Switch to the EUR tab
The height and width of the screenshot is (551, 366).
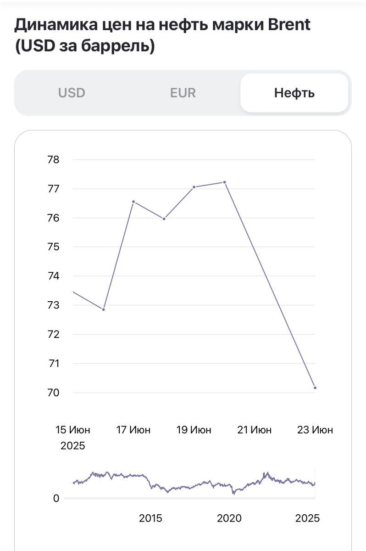tap(183, 93)
